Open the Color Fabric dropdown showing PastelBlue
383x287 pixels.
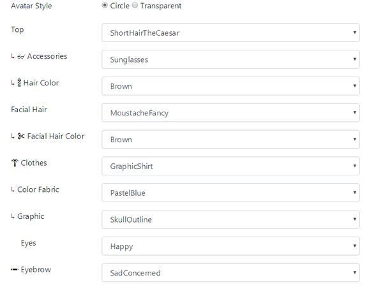(x=230, y=193)
